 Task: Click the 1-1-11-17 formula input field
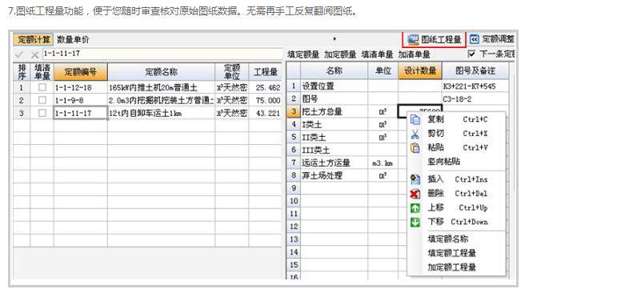[x=162, y=54]
